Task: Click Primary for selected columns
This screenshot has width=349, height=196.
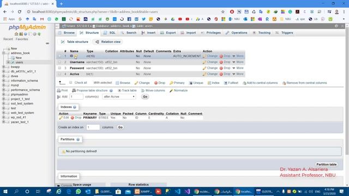Action: pos(177,83)
